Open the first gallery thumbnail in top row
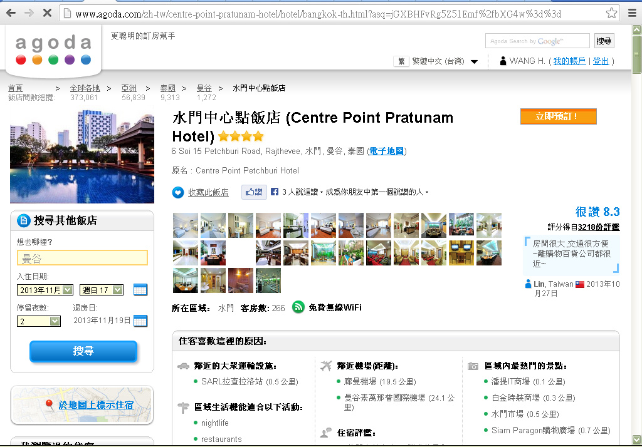 tap(185, 225)
